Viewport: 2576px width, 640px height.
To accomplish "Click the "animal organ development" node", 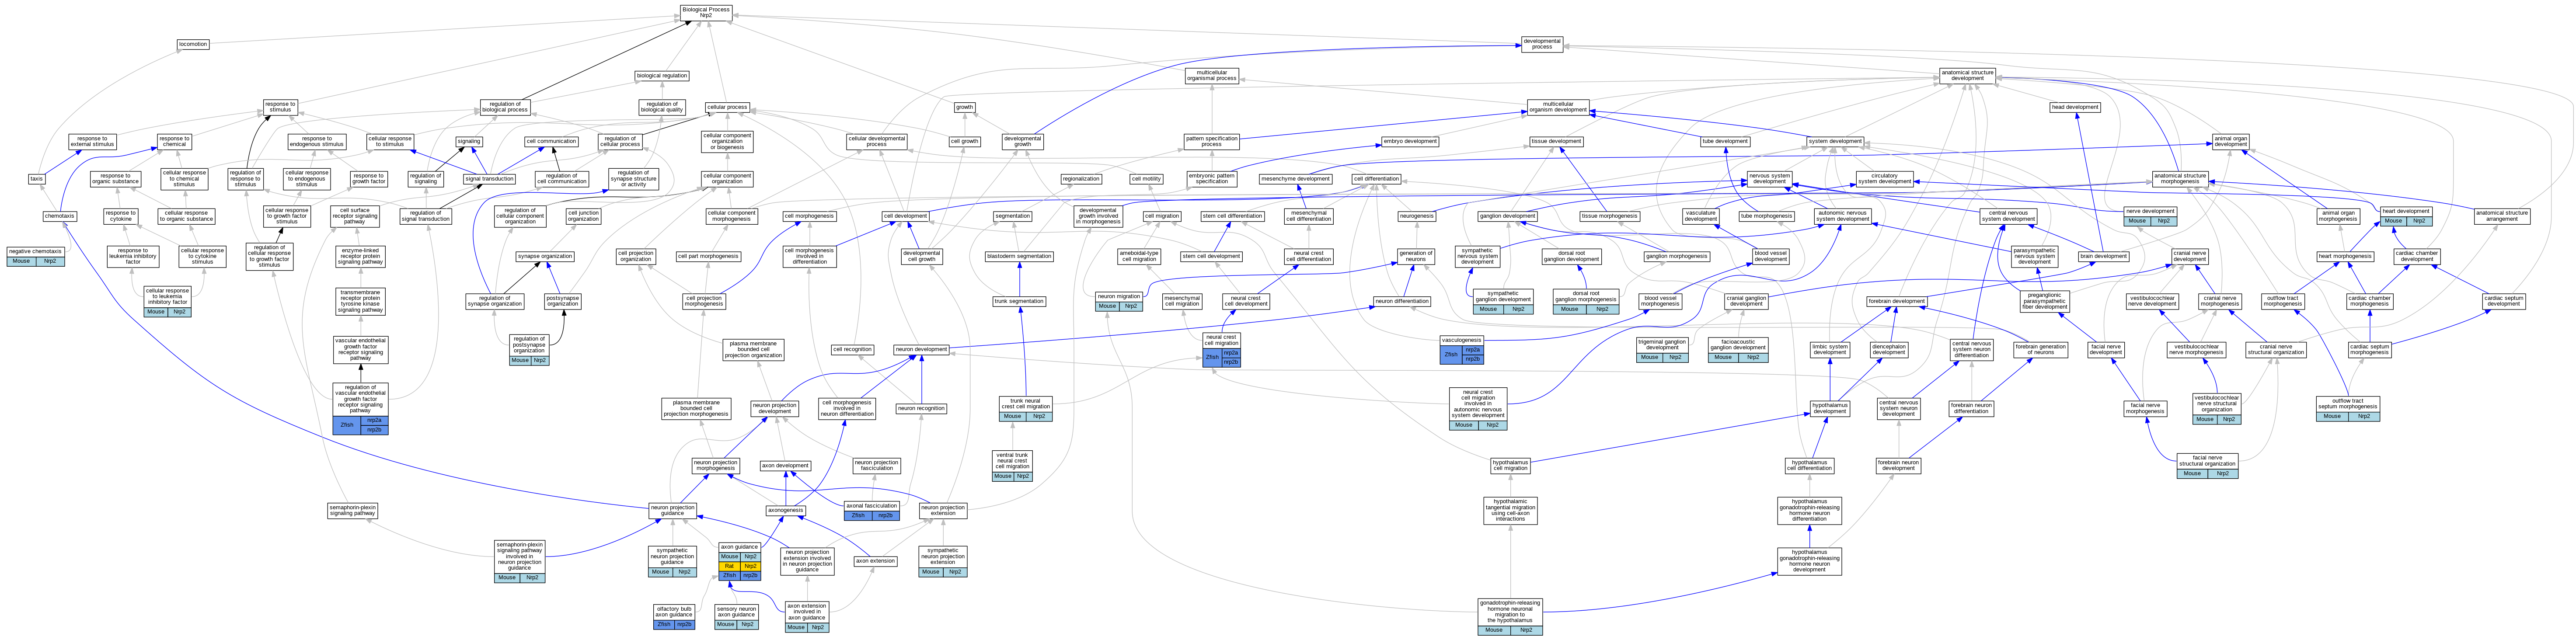I will pyautogui.click(x=2230, y=141).
